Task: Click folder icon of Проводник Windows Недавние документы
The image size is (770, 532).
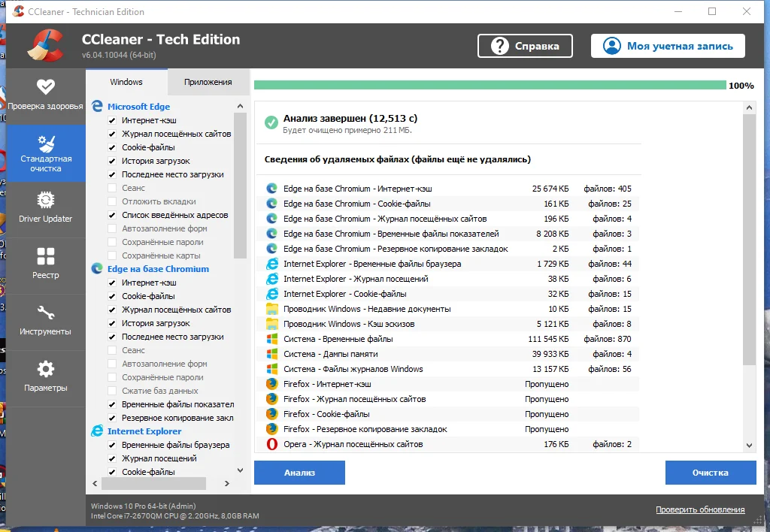Action: coord(271,309)
